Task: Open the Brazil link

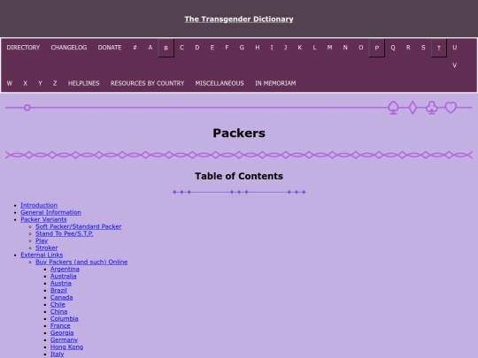Action: pos(58,290)
